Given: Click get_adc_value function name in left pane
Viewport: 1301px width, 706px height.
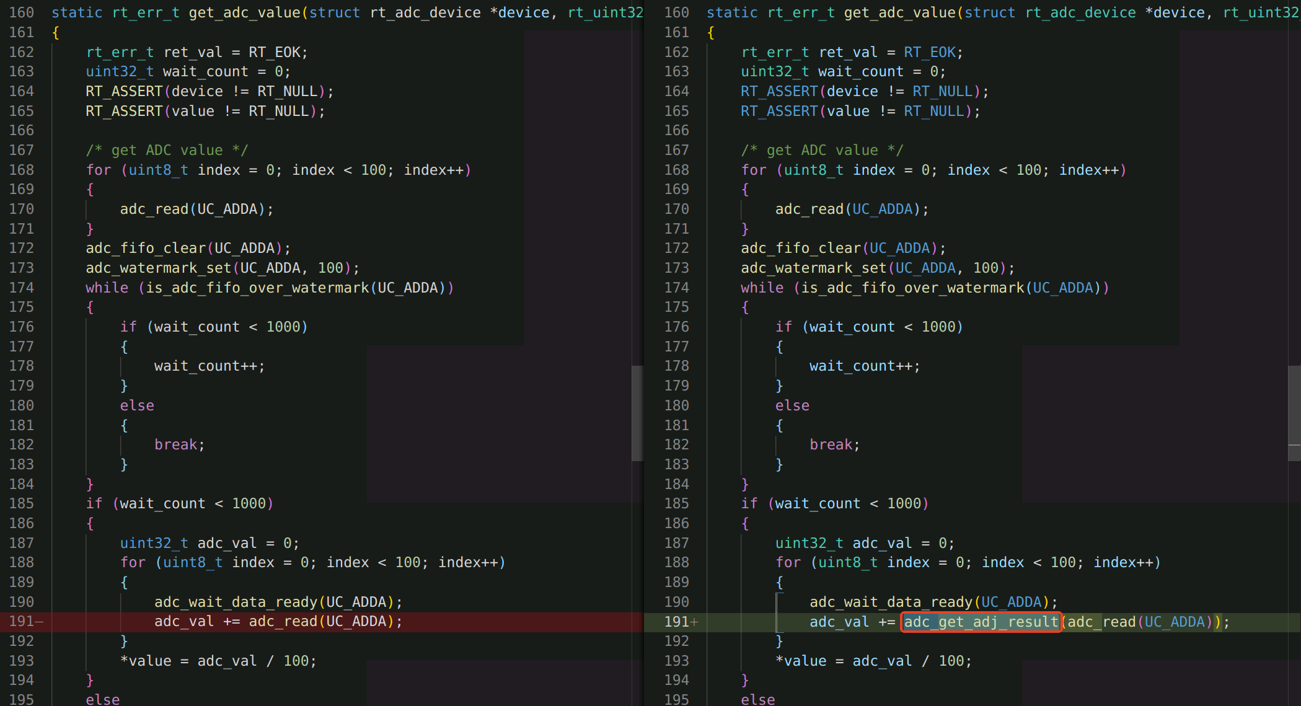Looking at the screenshot, I should pyautogui.click(x=244, y=12).
